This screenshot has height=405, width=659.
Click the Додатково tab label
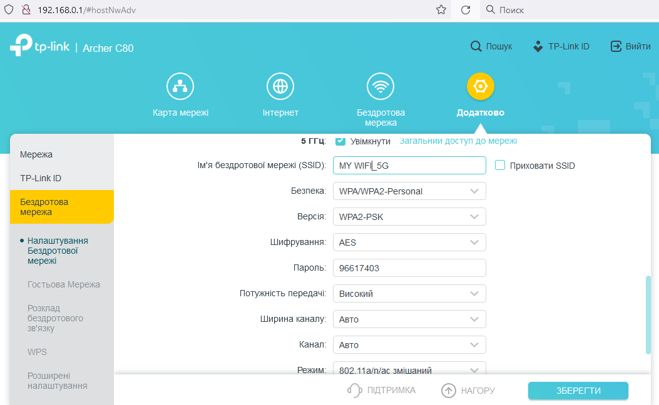click(x=481, y=112)
